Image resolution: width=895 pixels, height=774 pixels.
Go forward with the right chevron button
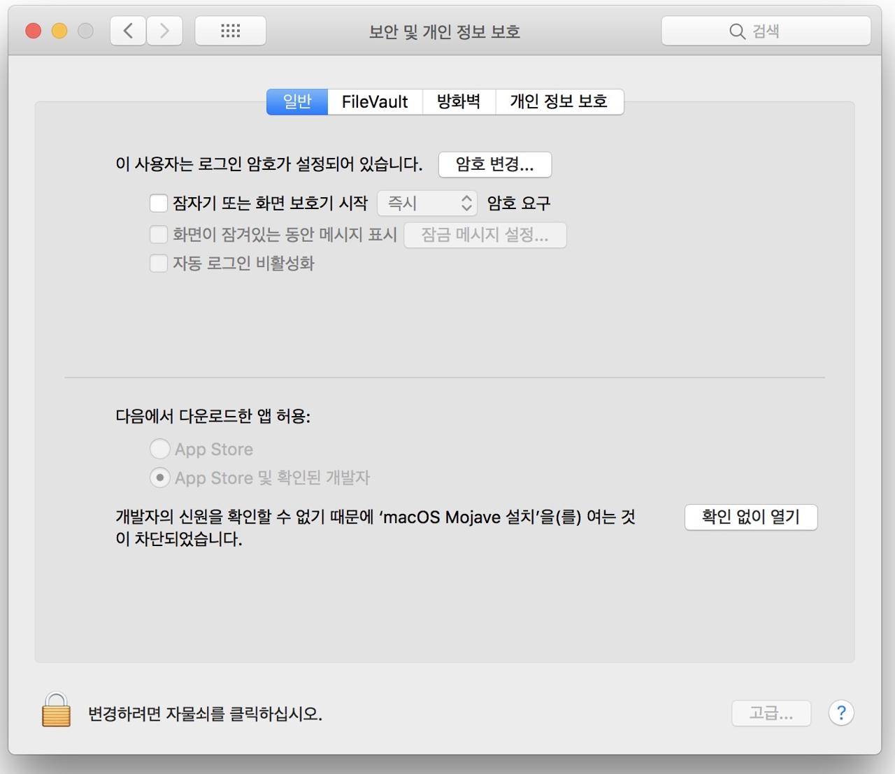[164, 31]
